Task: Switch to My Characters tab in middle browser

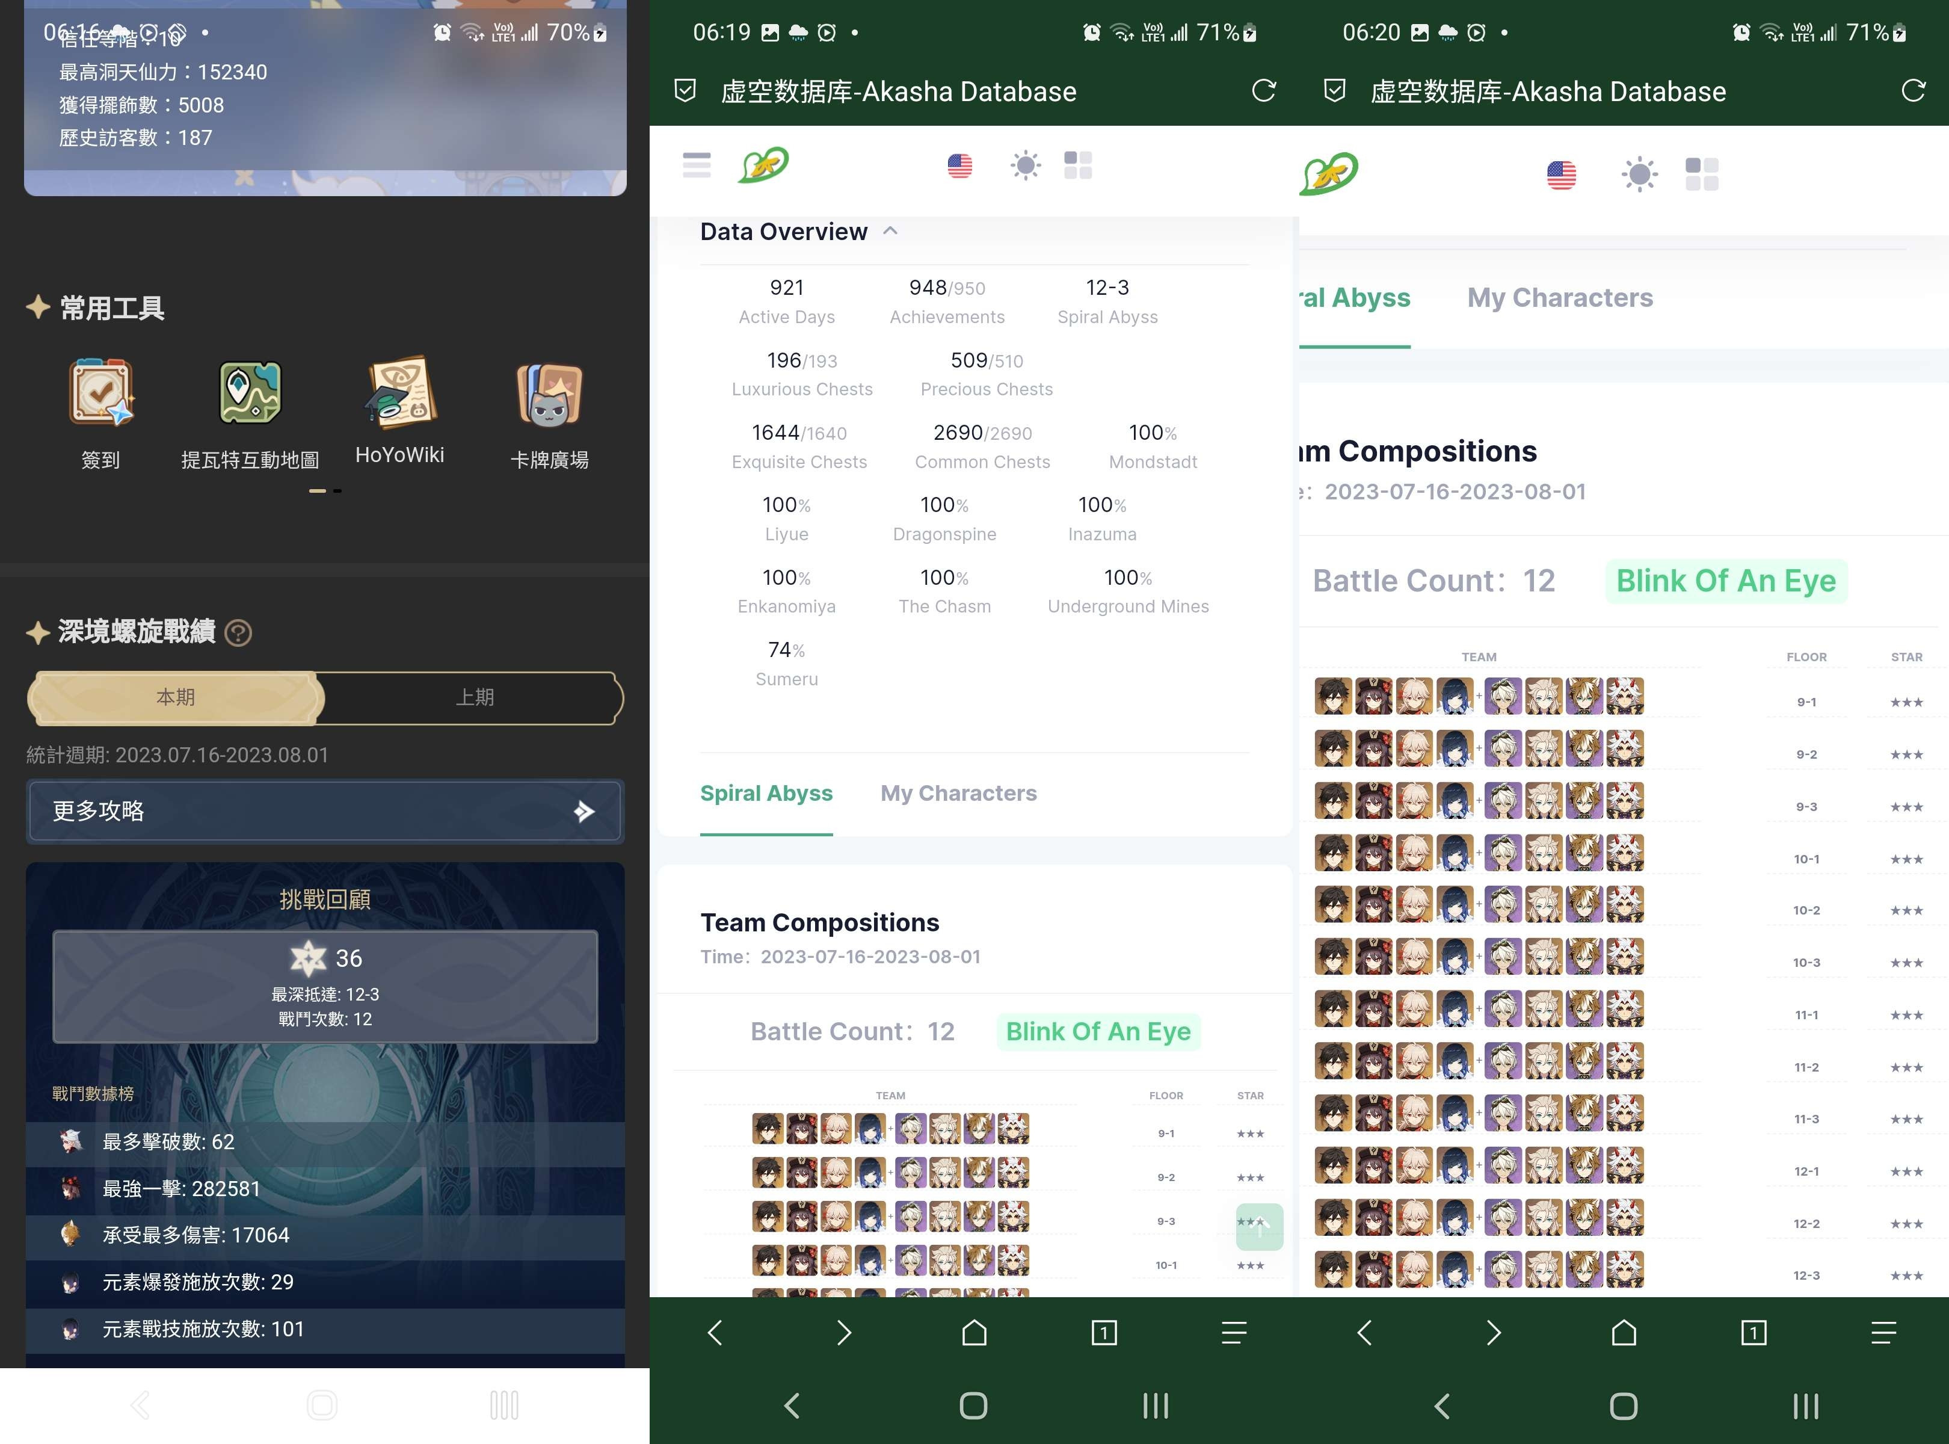Action: (x=959, y=794)
